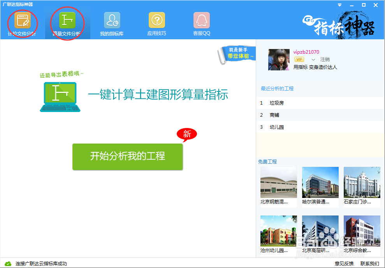The image size is (385, 268).
Task: Open free project 北京高层研... thumbnail
Action: point(320,231)
